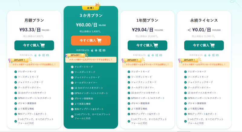Image resolution: width=242 pixels, height=132 pixels.
Task: Select the 永続ライセンス plan heading
Action: point(204,20)
